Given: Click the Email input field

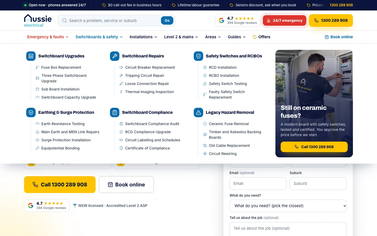Looking at the screenshot, I should [258, 184].
